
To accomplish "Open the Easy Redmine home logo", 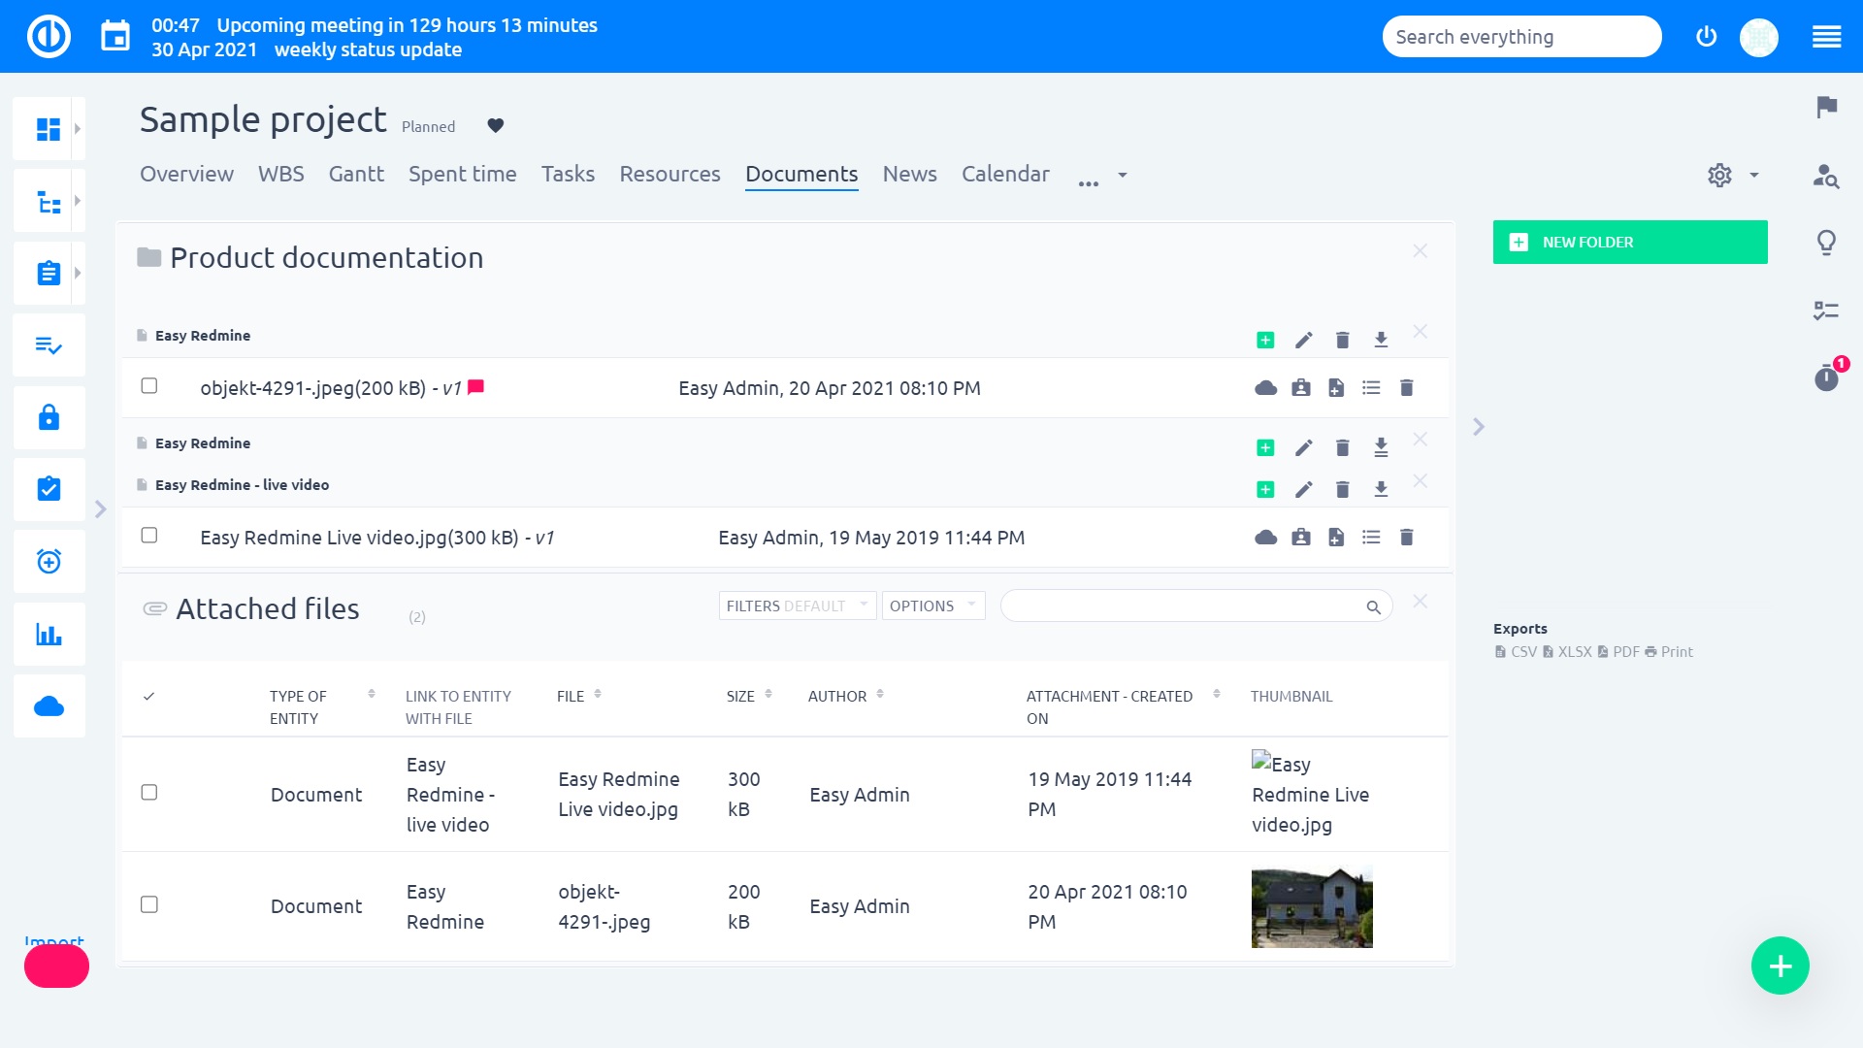I will (x=49, y=37).
